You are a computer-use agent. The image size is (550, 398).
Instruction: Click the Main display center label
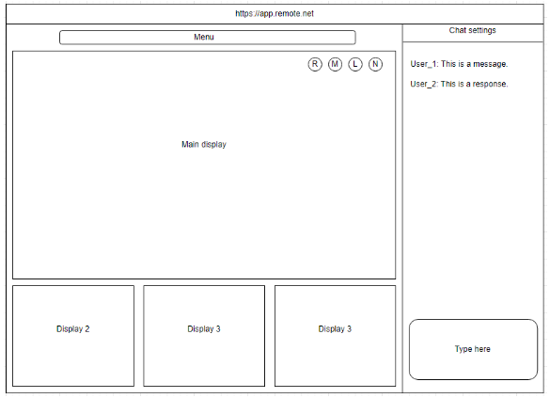(204, 144)
